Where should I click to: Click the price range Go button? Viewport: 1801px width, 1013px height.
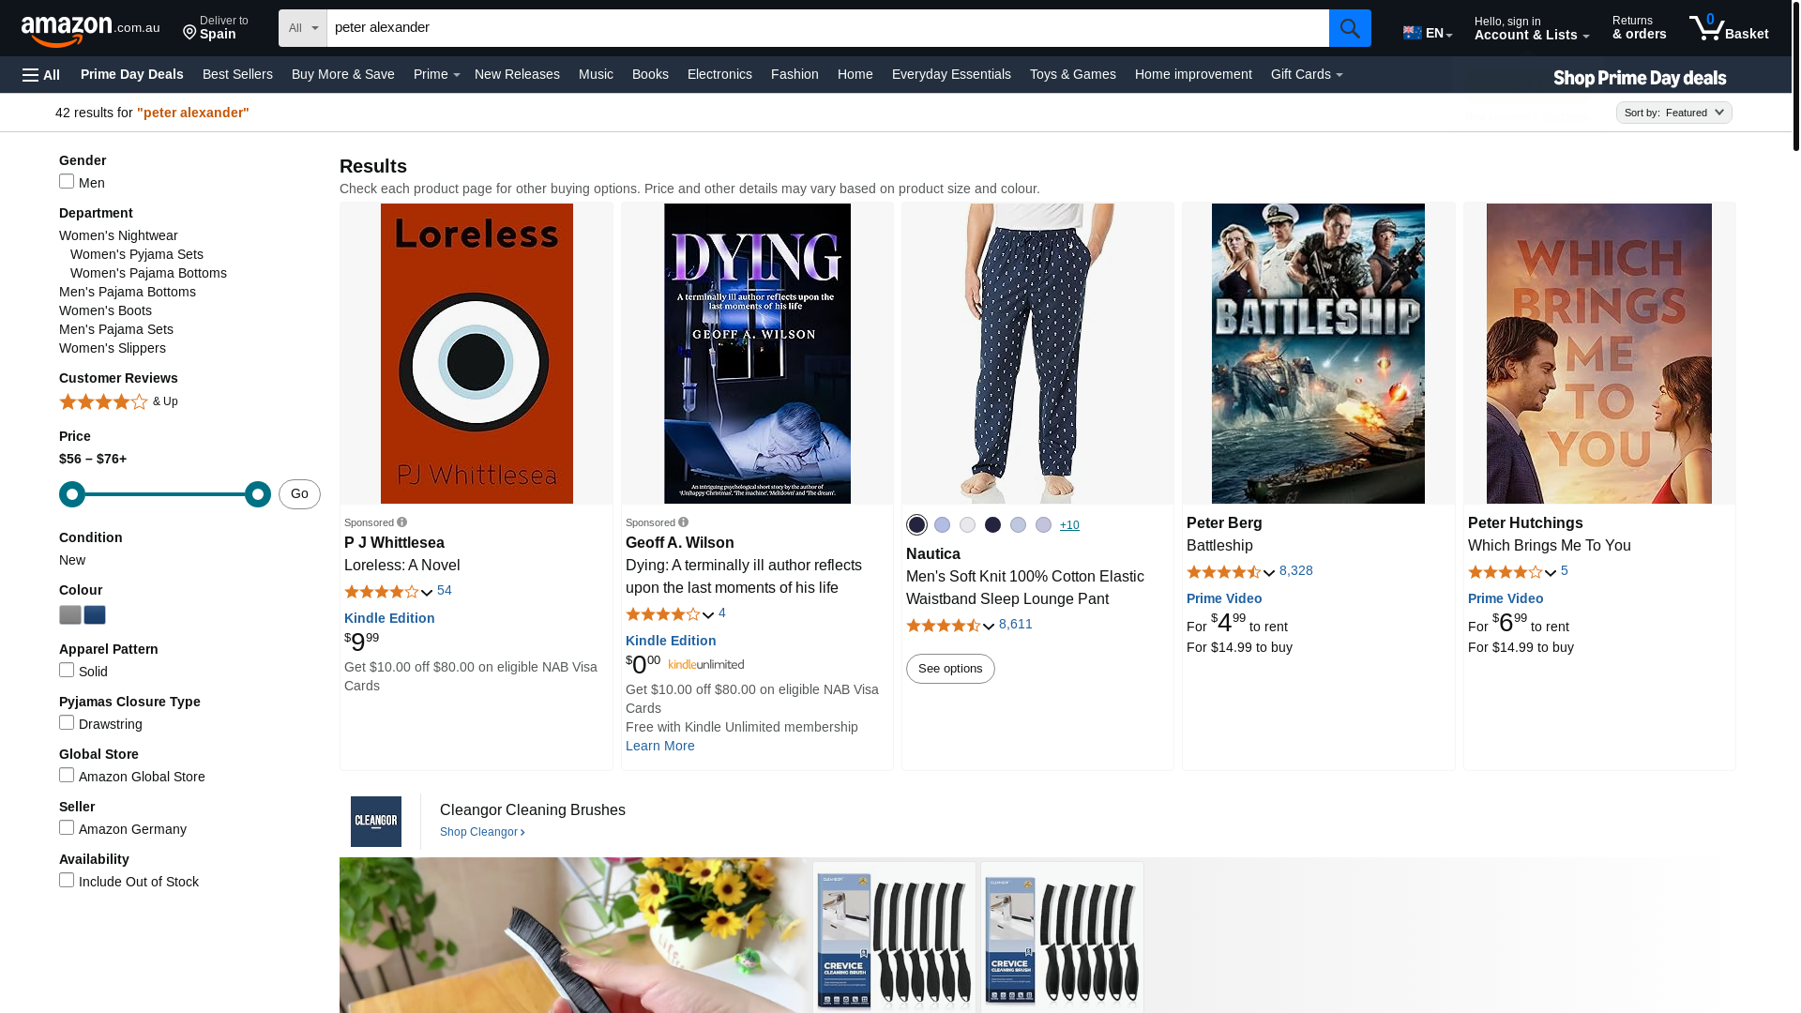(x=299, y=494)
